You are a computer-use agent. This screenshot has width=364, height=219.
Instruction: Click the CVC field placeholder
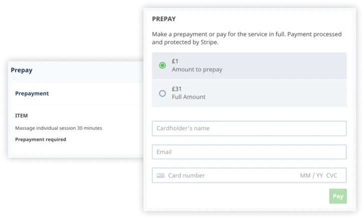(331, 175)
